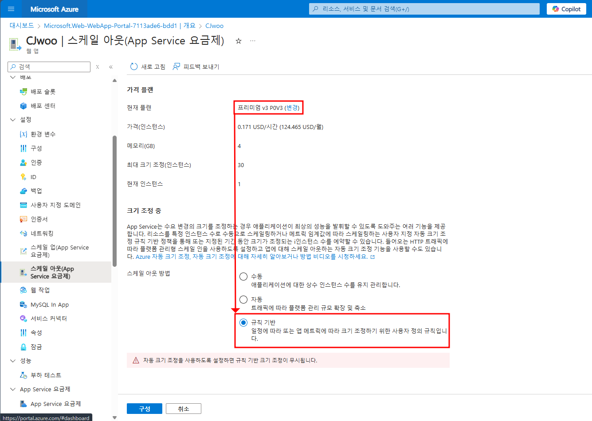Select the 수동 scale-out radio button

pyautogui.click(x=243, y=277)
